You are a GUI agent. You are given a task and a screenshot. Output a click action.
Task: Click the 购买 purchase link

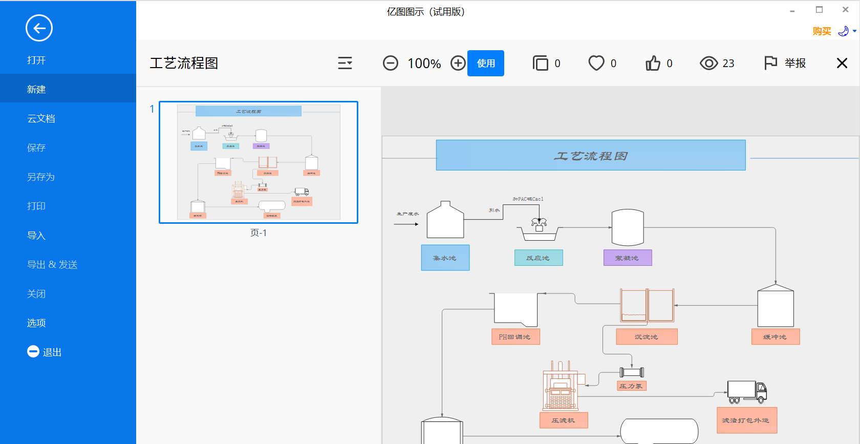(x=822, y=31)
